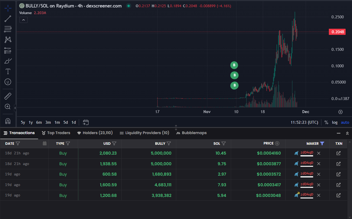352x219 pixels.
Task: Open transaction link for 1,938.55 buy
Action: pyautogui.click(x=338, y=164)
